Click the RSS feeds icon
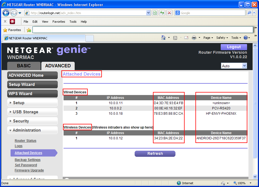Screen dimensions: 259x187 pos(175,38)
